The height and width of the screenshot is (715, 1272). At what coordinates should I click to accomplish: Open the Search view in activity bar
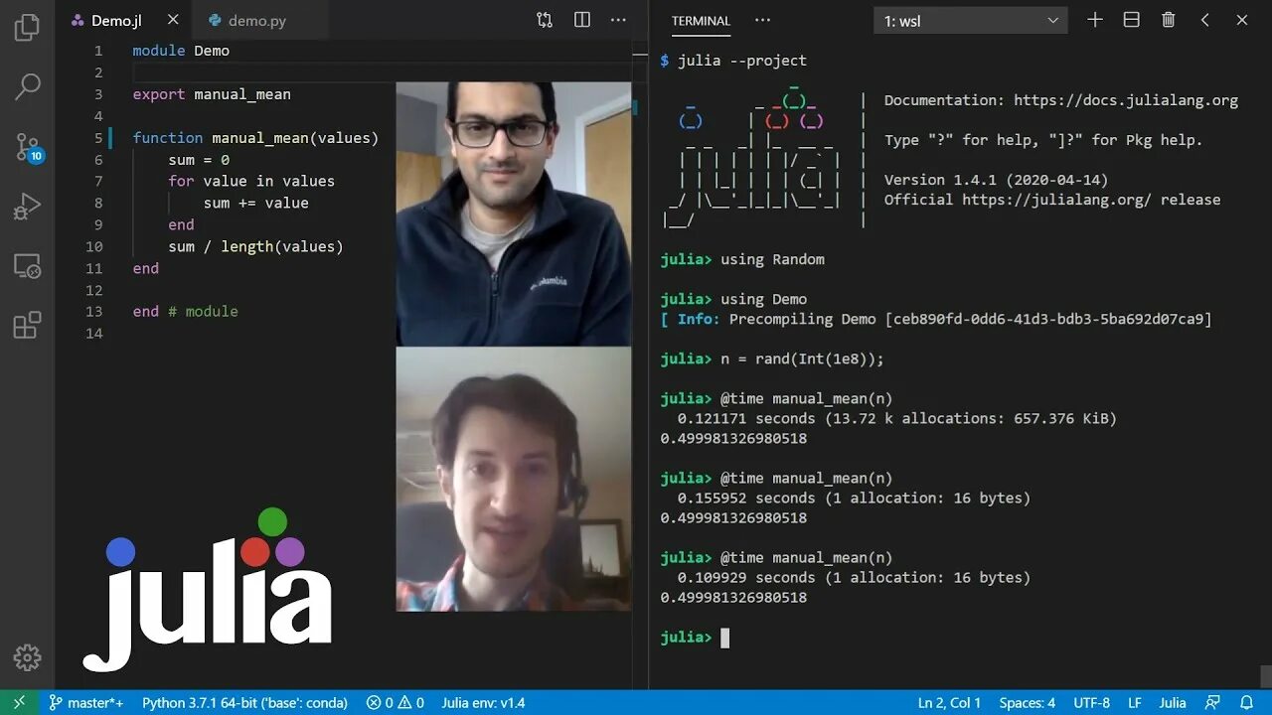click(27, 86)
